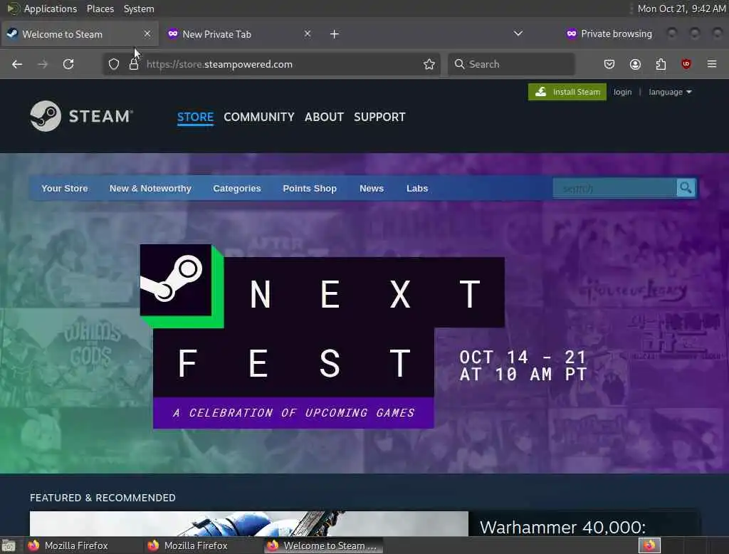
Task: Click the Firefox workspace switcher thumbnail
Action: pos(649,545)
